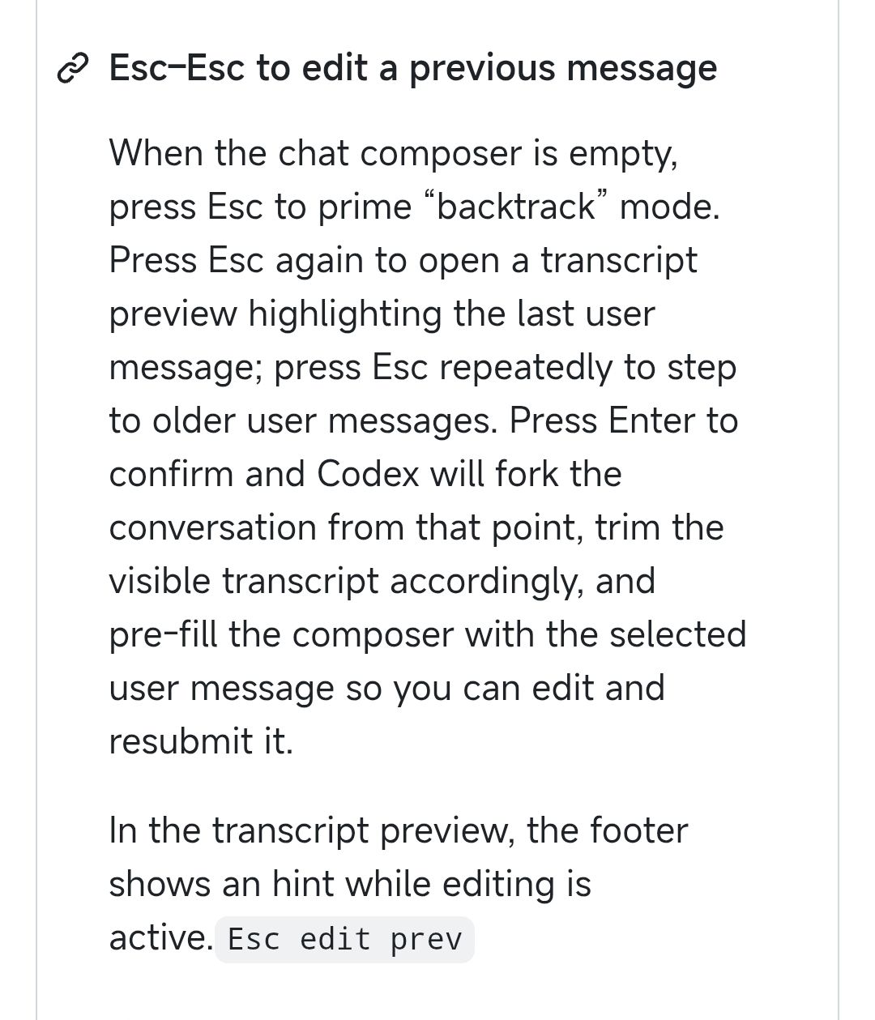Image resolution: width=875 pixels, height=1020 pixels.
Task: Click the text "Press Enter to"
Action: click(624, 420)
